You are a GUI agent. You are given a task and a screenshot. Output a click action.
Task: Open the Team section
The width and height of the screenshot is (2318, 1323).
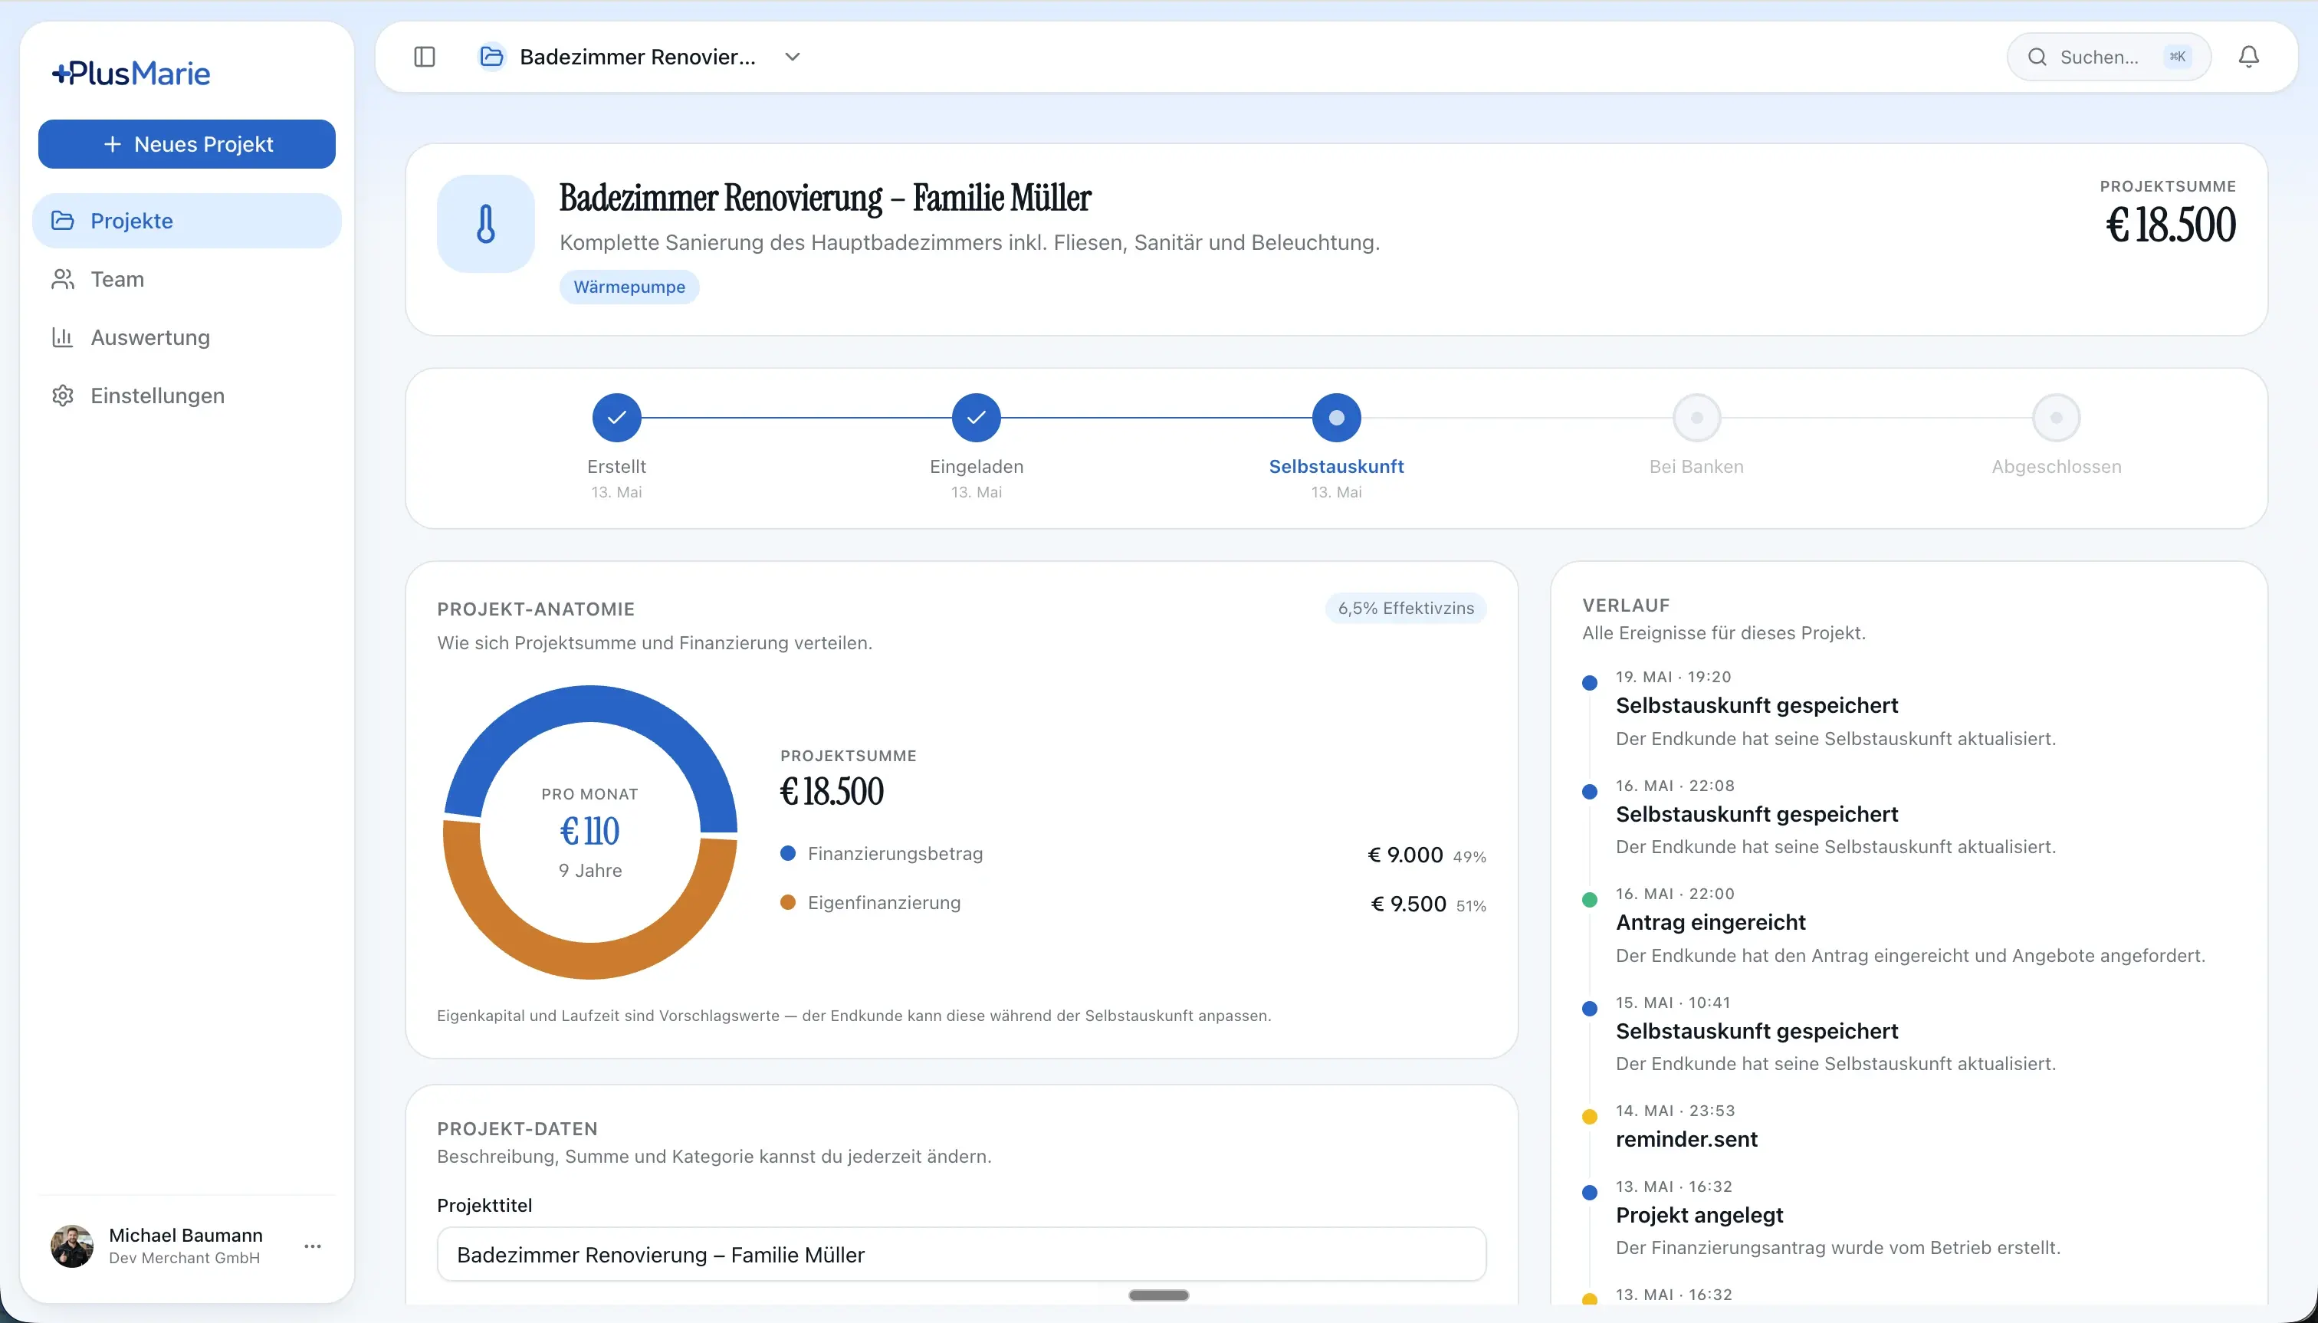[186, 279]
